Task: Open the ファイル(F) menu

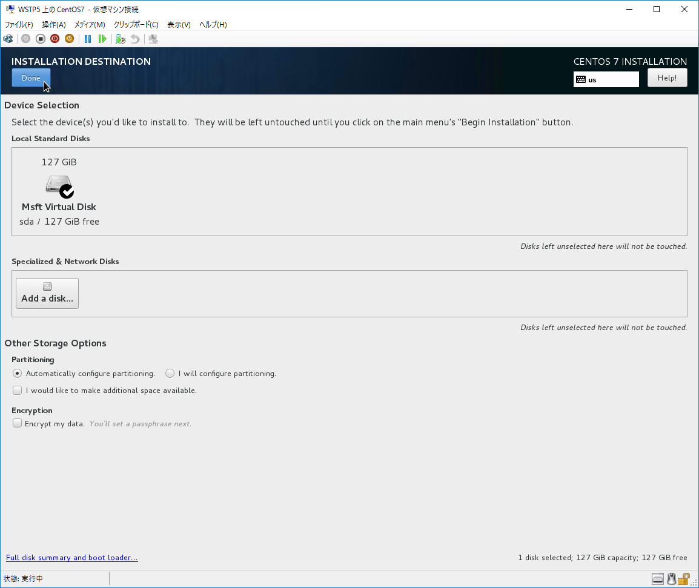Action: coord(19,24)
